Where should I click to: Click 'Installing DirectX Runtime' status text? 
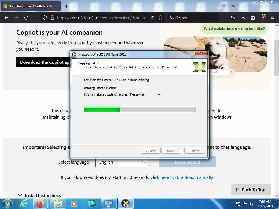pyautogui.click(x=100, y=88)
